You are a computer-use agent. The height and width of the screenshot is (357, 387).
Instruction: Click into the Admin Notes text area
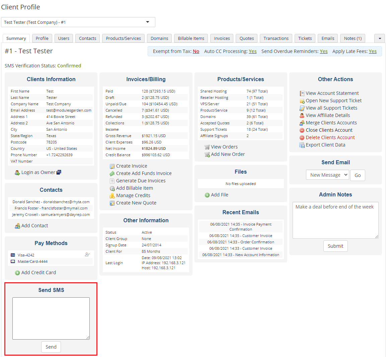(x=335, y=220)
